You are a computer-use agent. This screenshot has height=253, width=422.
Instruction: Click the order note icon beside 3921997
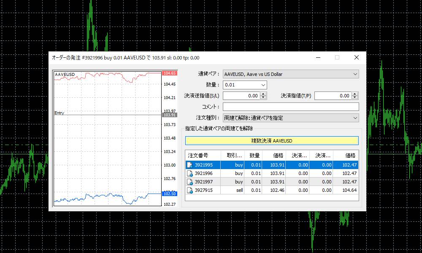click(189, 181)
